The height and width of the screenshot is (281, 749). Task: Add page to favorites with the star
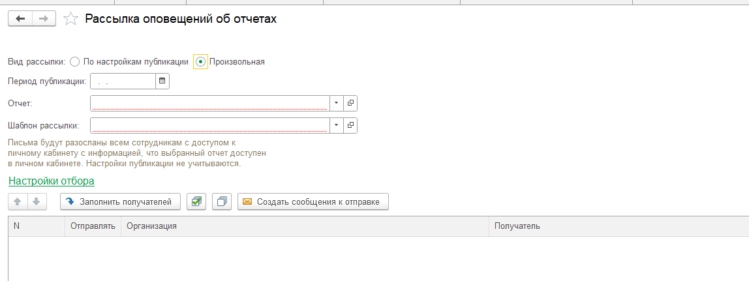pyautogui.click(x=70, y=19)
